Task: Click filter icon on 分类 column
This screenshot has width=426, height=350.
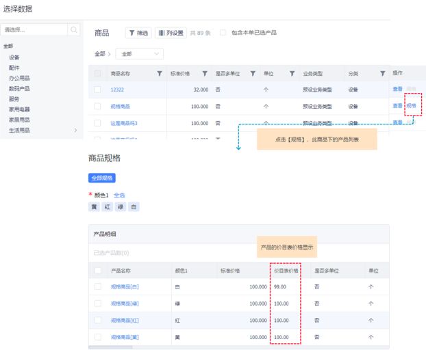Action: coord(383,73)
